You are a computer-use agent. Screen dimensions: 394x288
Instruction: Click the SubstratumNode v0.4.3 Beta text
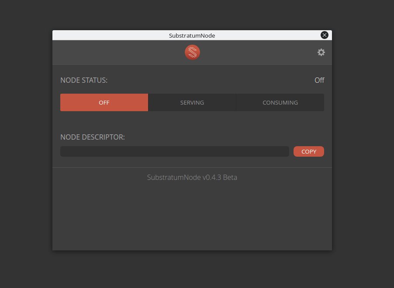point(192,177)
